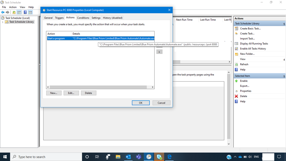Click right arrow of actions list scrollbar
The height and width of the screenshot is (161, 286).
coord(153,87)
